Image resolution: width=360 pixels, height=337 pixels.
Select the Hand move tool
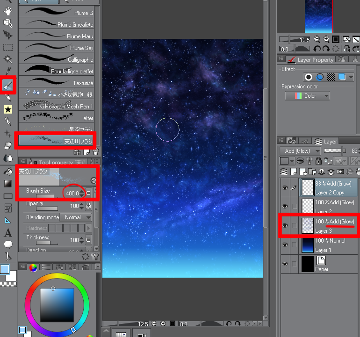[x=8, y=11]
